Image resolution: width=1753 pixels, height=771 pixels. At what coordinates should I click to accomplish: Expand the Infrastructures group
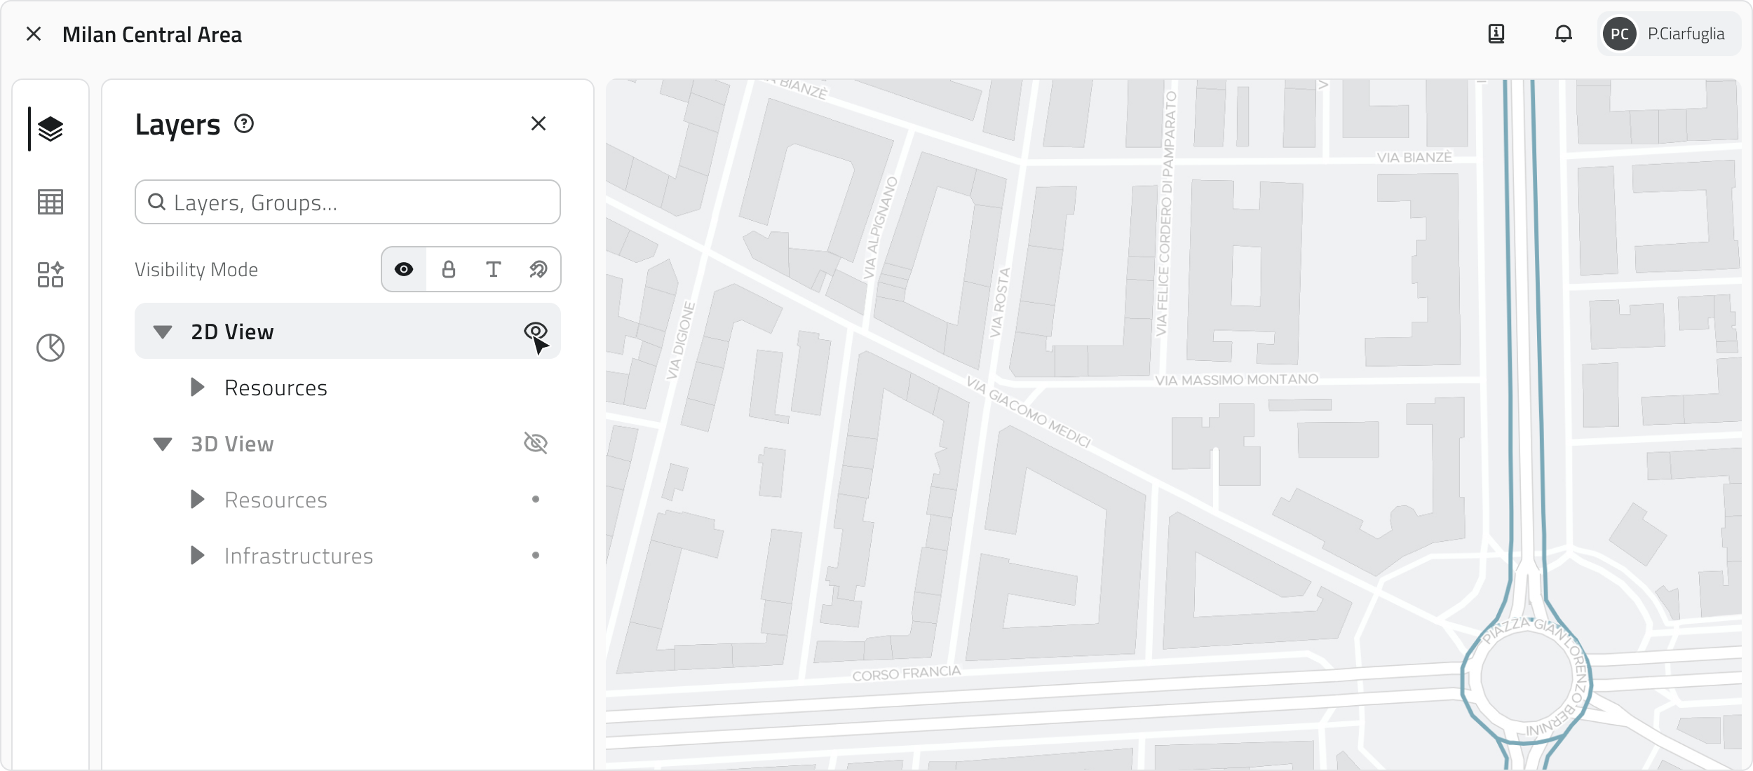pos(198,556)
